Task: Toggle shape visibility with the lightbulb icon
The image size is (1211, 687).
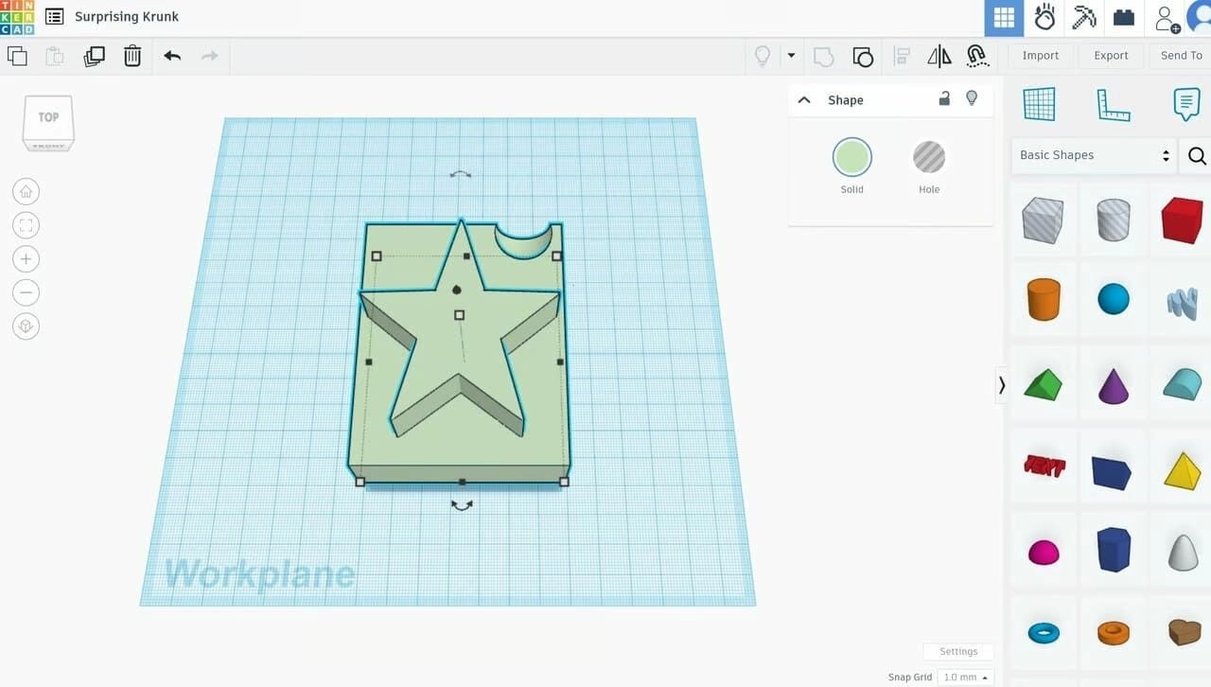Action: click(x=971, y=98)
